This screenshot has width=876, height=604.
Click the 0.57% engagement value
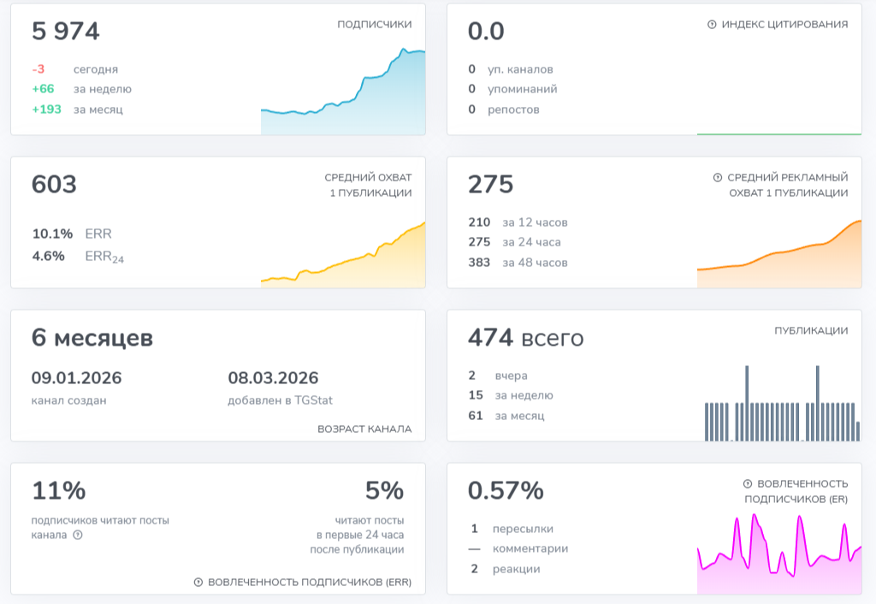(x=506, y=490)
